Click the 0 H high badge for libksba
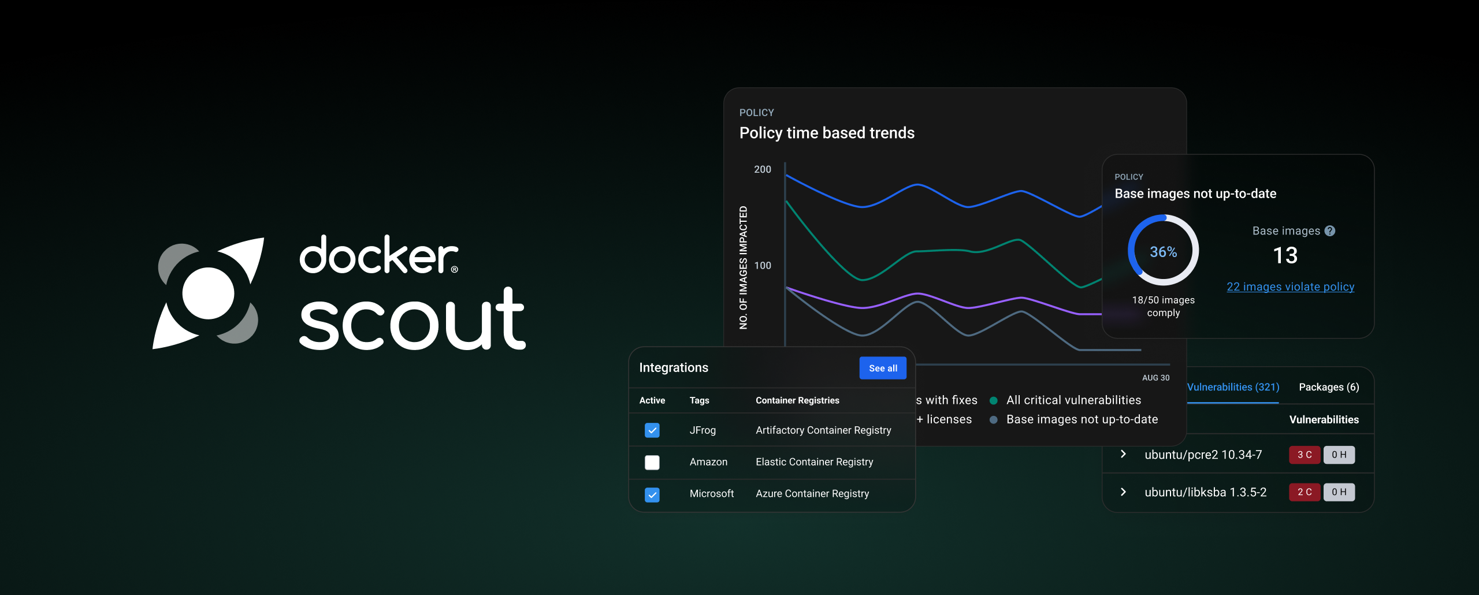 1339,492
